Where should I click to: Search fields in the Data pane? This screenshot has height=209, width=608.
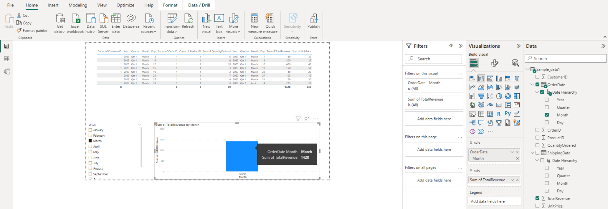click(566, 59)
